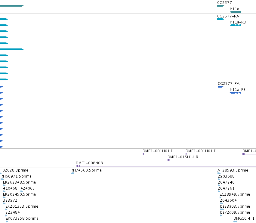
Task: Click the DME1-015H14.R label text
Action: (183, 157)
